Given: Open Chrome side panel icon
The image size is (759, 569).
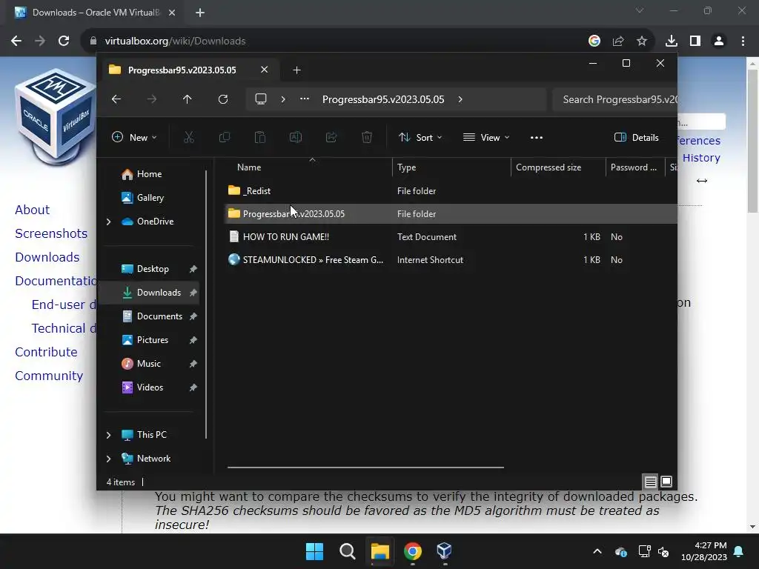Looking at the screenshot, I should [x=695, y=41].
